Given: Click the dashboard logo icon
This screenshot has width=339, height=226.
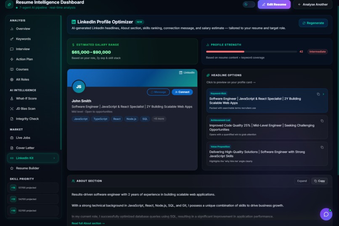Looking at the screenshot, I should [x=9, y=4].
